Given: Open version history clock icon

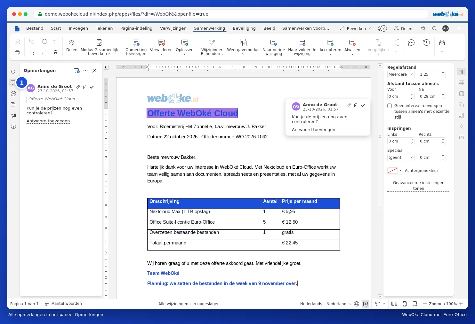Looking at the screenshot, I should point(426,42).
